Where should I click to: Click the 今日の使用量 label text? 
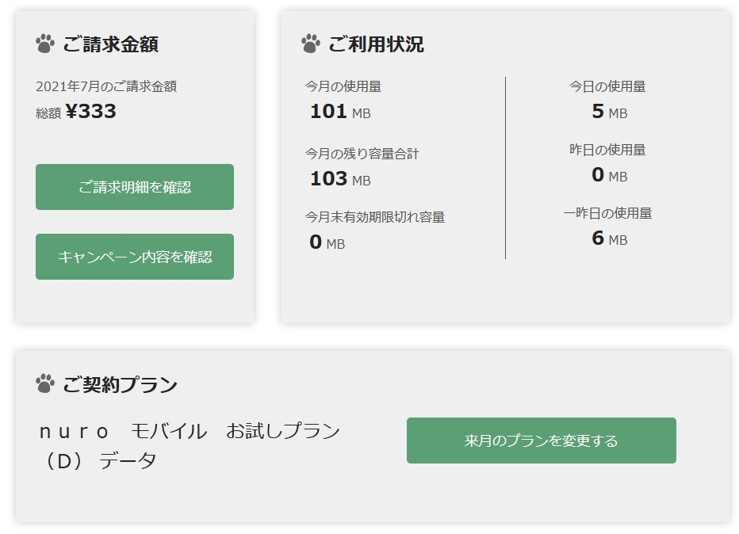(x=607, y=86)
